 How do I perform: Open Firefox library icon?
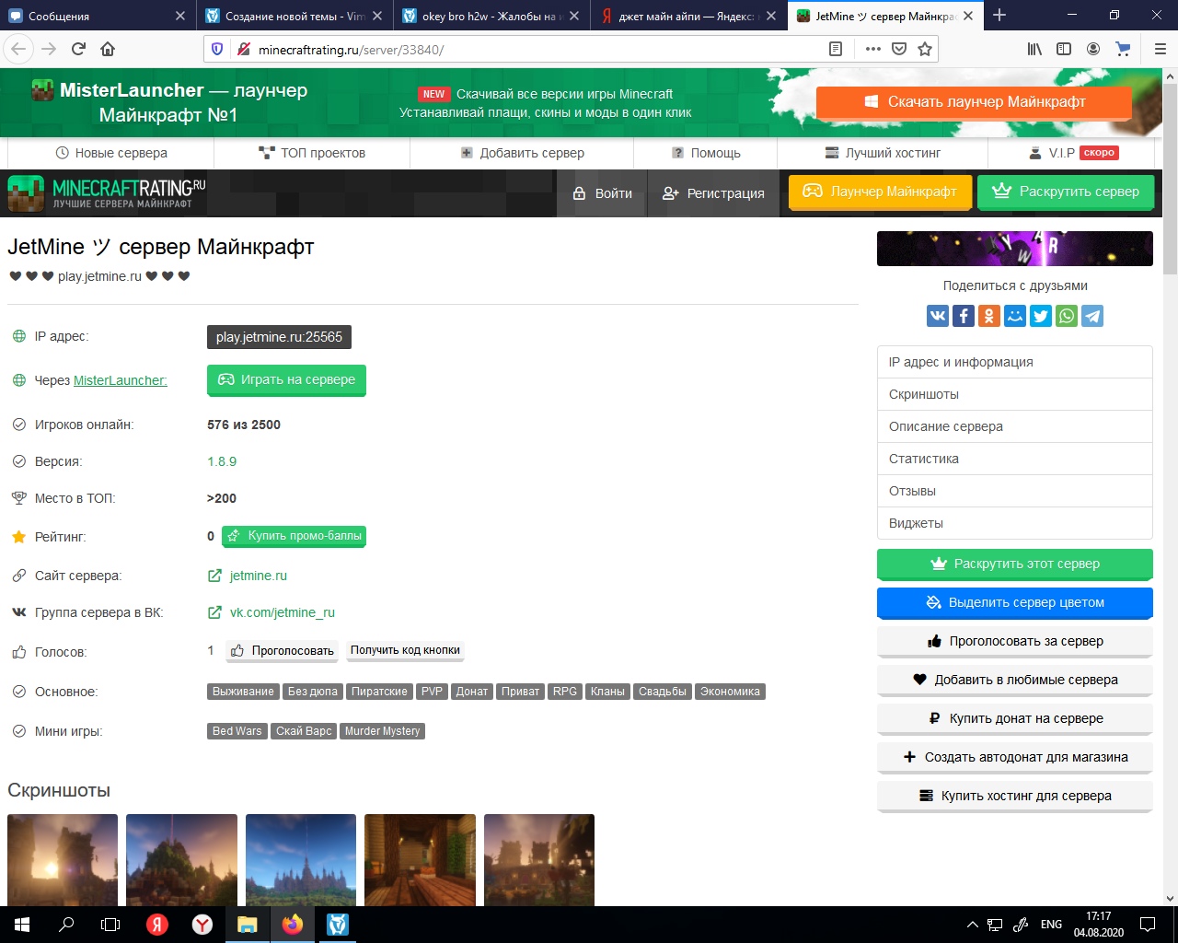click(x=1034, y=49)
